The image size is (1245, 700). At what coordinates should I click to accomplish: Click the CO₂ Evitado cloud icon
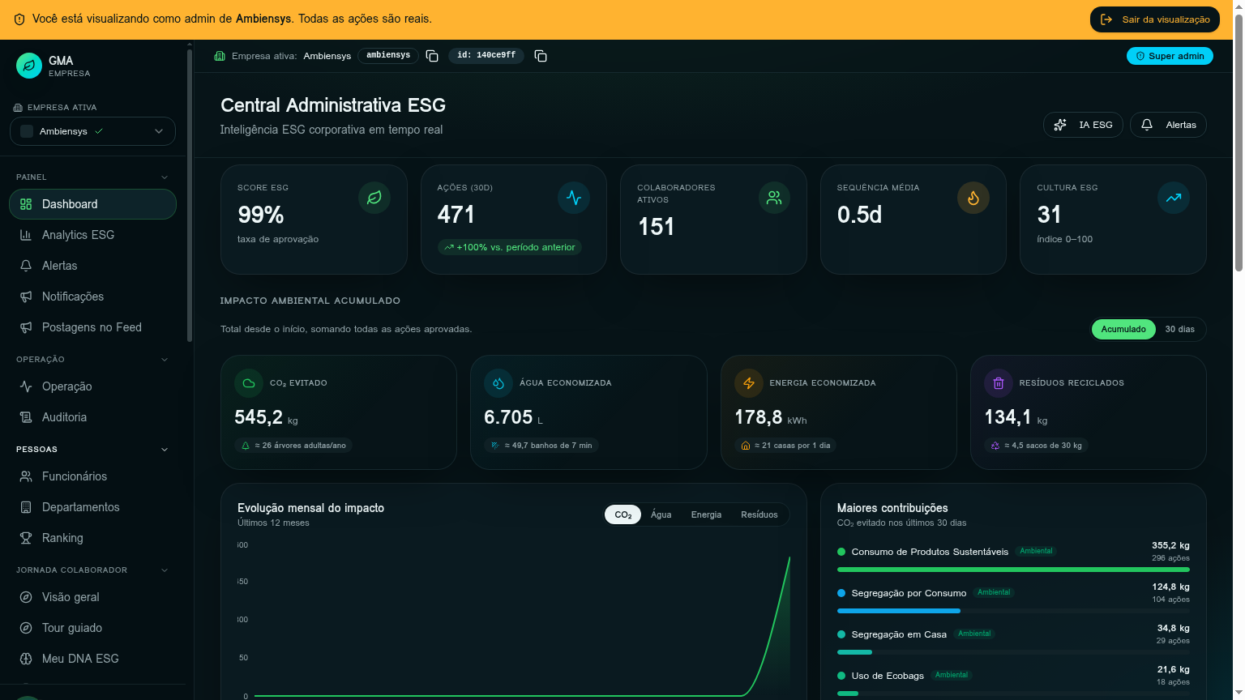tap(249, 383)
